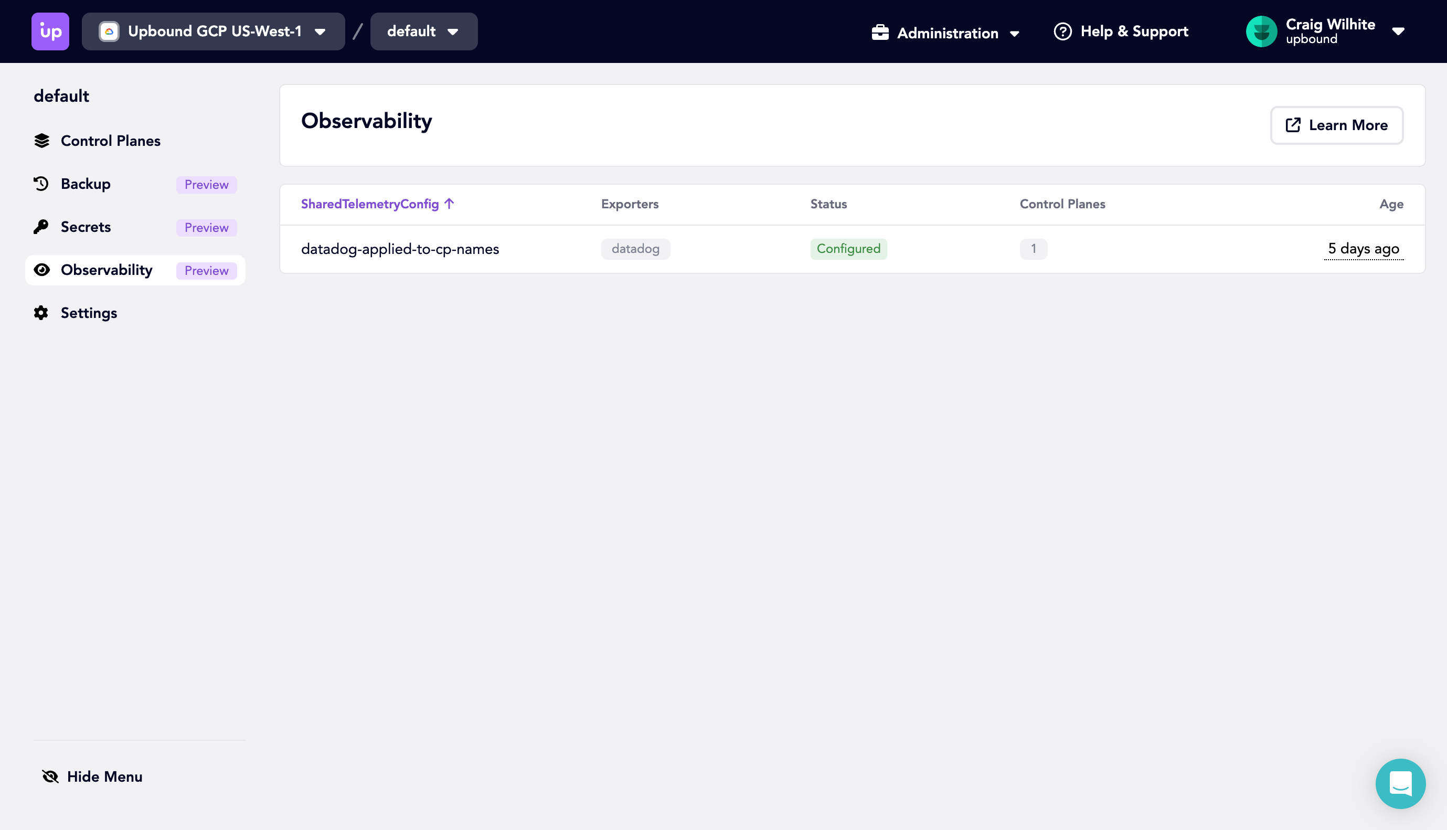Open the chat support widget

coord(1400,783)
